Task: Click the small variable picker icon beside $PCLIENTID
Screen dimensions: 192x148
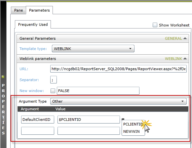Action: click(x=123, y=119)
